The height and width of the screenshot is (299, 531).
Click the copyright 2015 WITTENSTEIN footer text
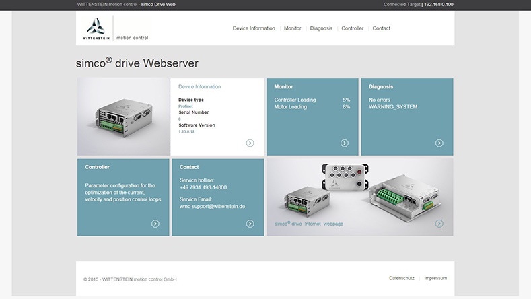pyautogui.click(x=130, y=279)
